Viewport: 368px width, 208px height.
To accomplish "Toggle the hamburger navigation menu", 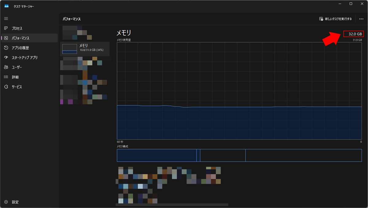I will 6,19.
